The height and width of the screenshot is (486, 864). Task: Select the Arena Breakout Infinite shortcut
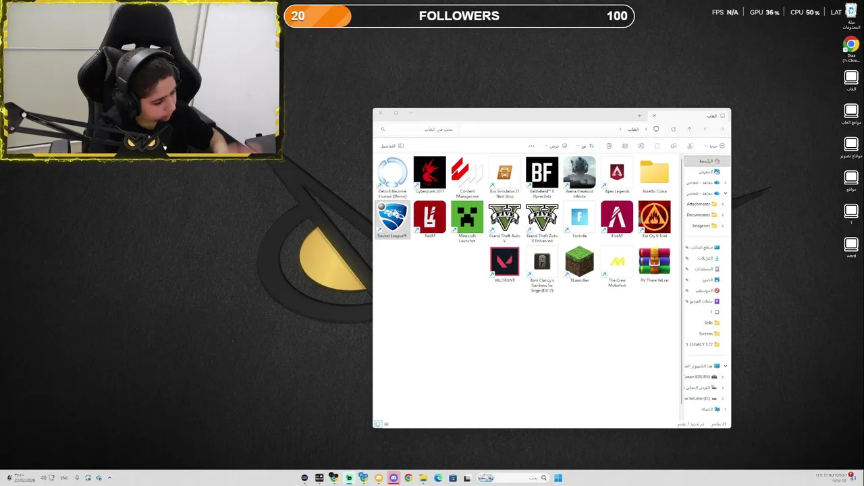579,177
